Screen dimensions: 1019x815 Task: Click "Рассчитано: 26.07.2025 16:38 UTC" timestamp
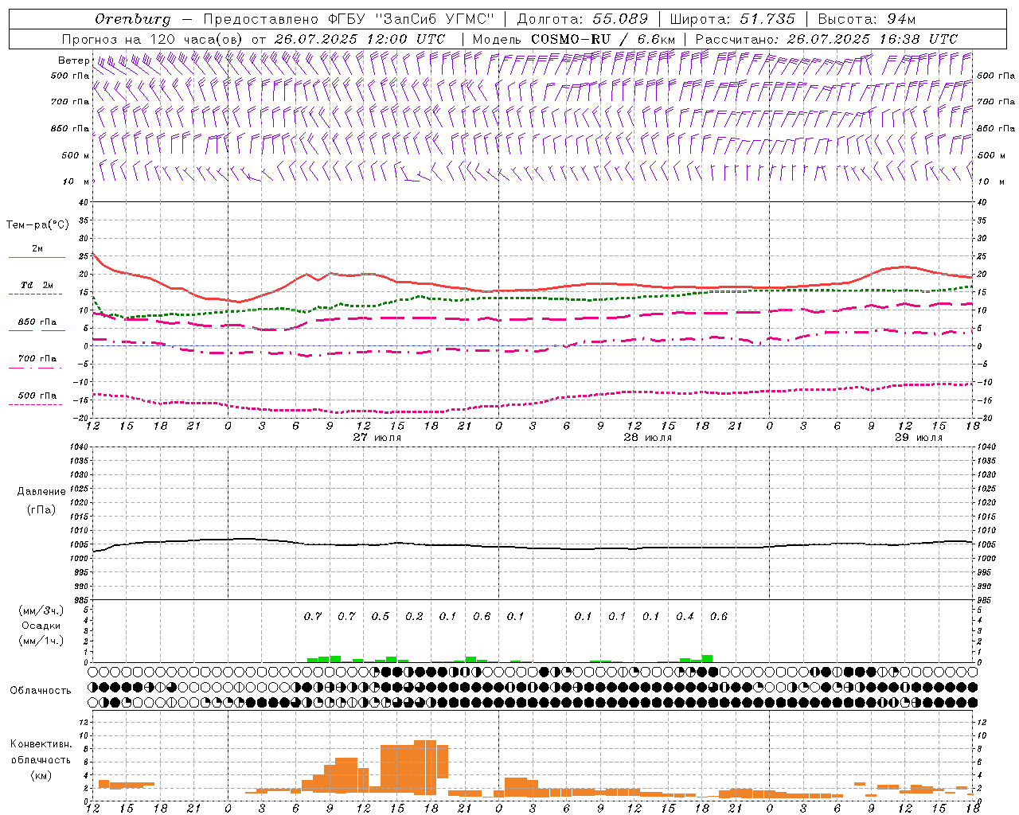point(826,39)
